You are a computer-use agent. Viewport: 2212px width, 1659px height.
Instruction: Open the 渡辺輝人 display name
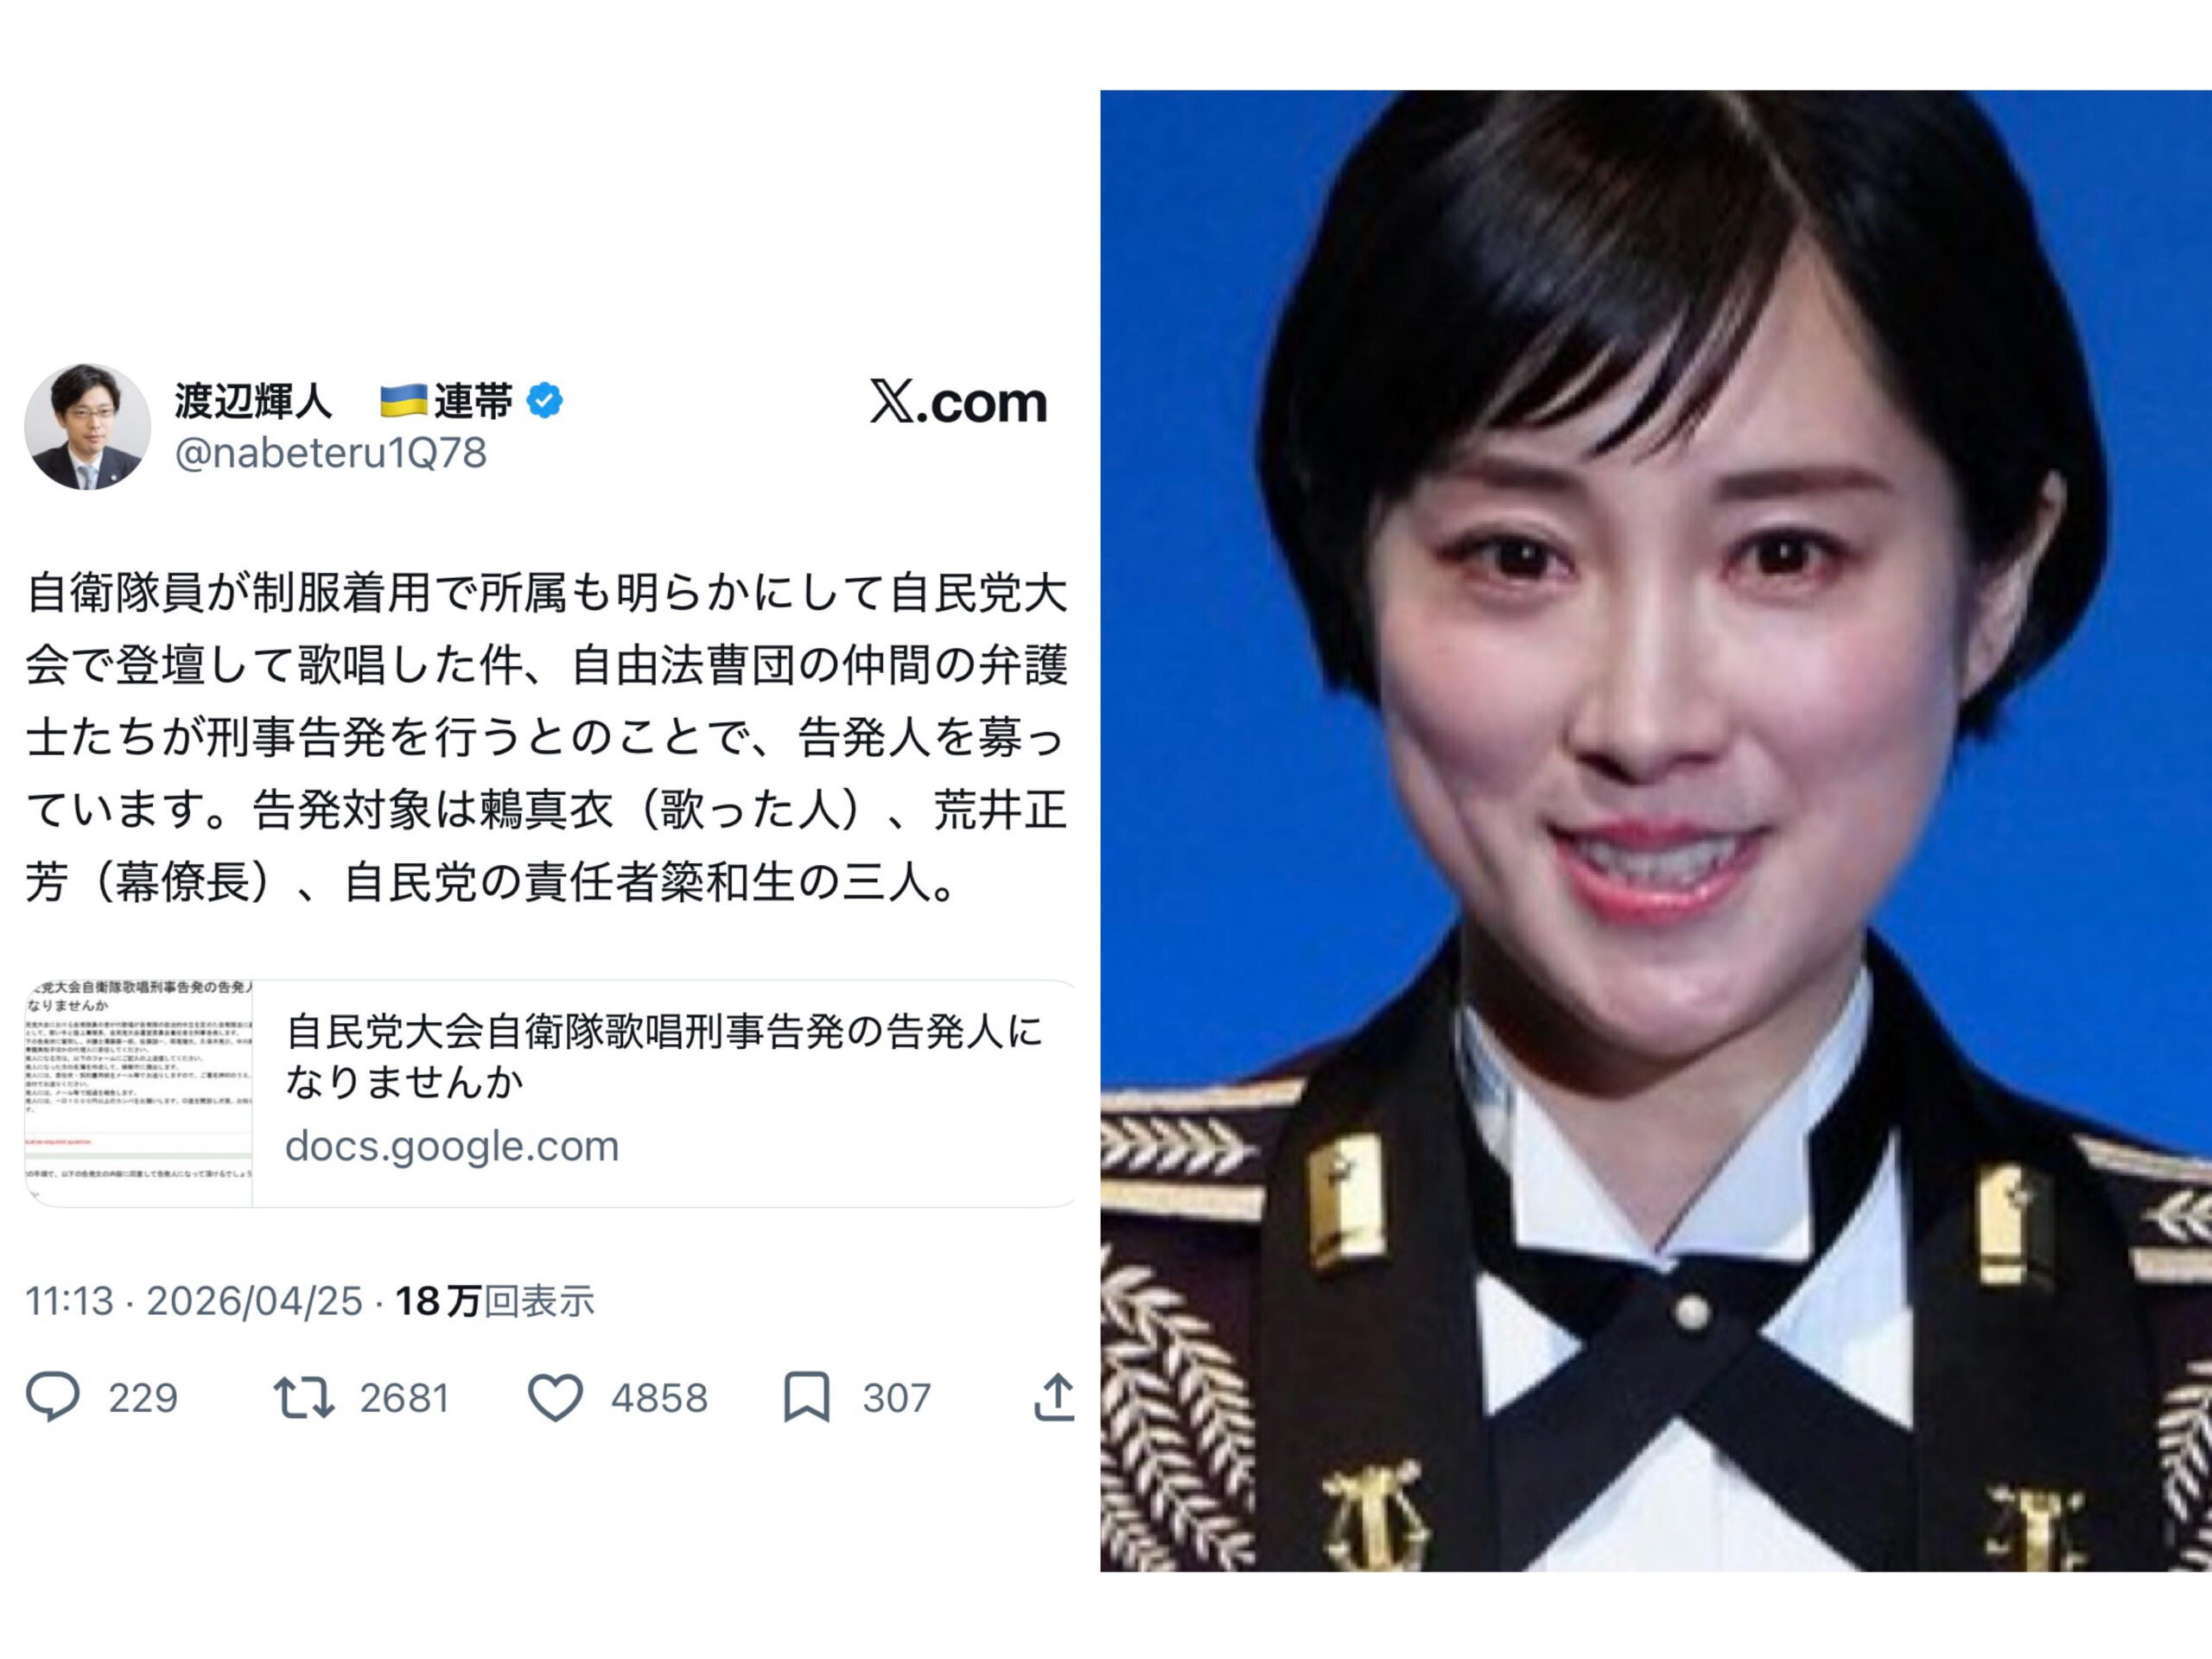point(253,401)
